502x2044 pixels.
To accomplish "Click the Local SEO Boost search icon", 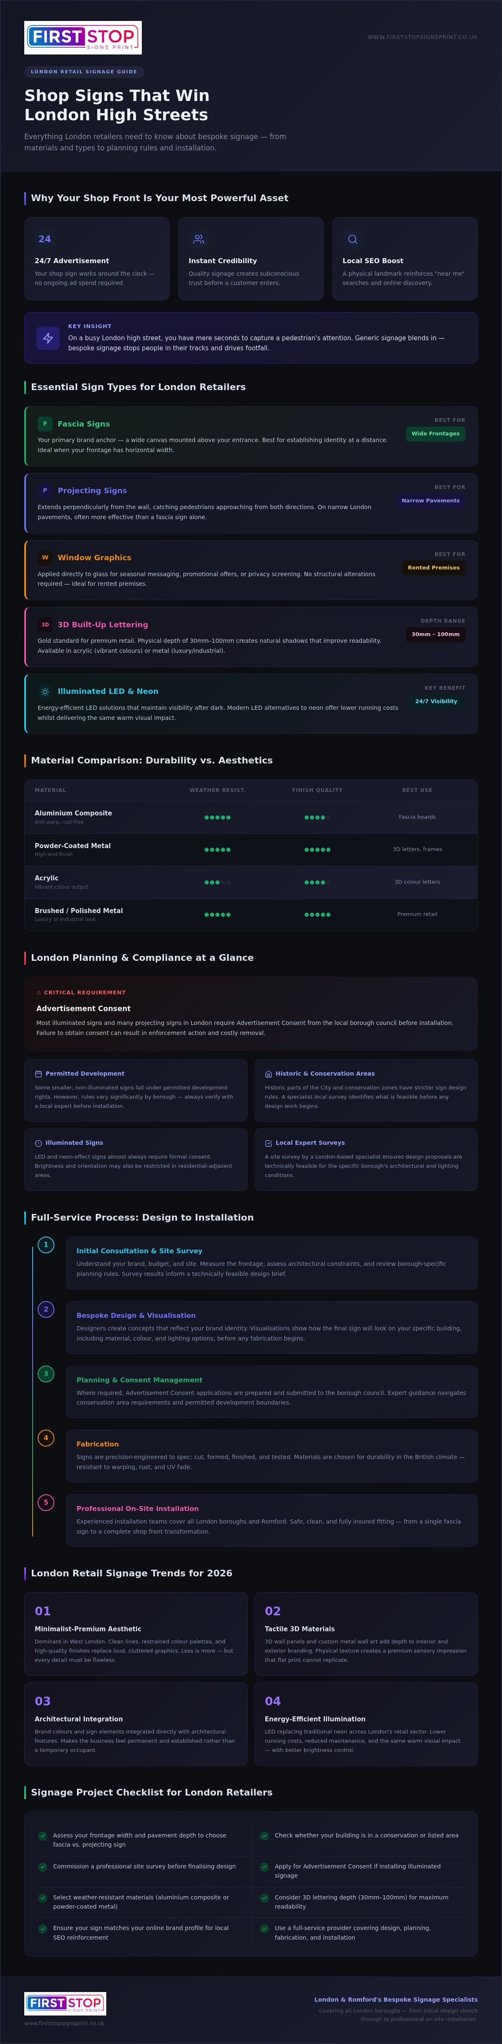I will 352,239.
